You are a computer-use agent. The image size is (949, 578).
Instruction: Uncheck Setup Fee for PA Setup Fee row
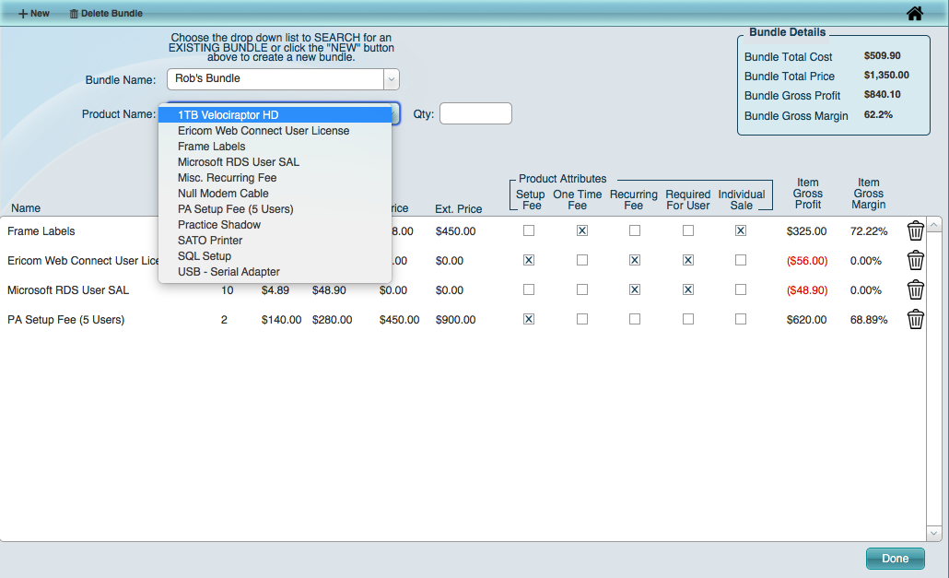tap(529, 319)
